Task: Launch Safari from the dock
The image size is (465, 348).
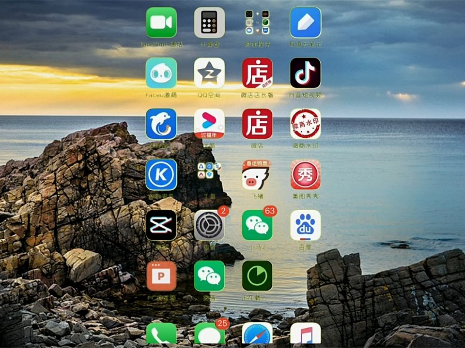Action: tap(257, 334)
